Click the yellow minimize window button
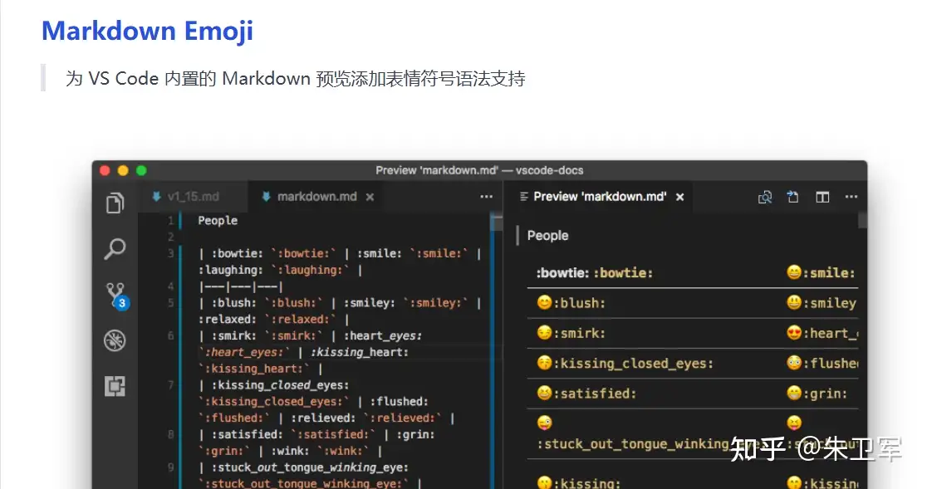 click(123, 171)
